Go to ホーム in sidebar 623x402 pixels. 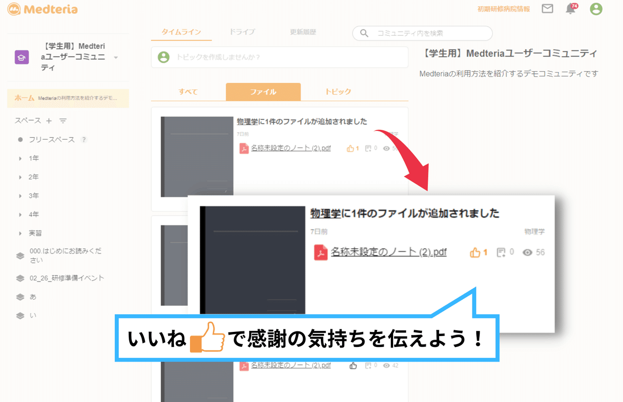click(68, 98)
